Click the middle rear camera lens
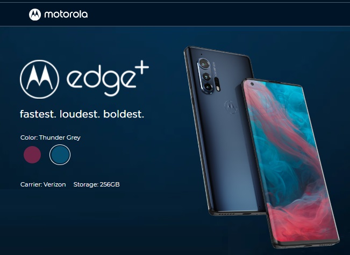350x255 pixels. 206,77
